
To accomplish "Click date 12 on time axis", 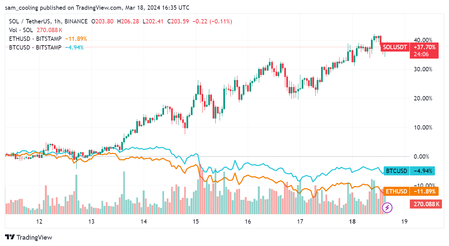I will pos(39,222).
